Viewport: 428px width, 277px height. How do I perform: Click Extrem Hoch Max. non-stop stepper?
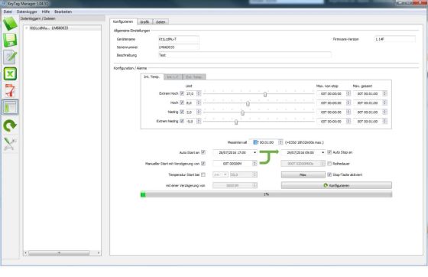(348, 93)
